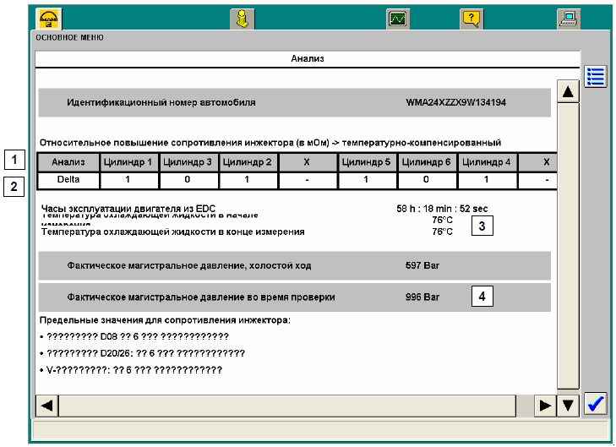The image size is (616, 447).
Task: Click the vertical scrollbar track
Action: 569,245
